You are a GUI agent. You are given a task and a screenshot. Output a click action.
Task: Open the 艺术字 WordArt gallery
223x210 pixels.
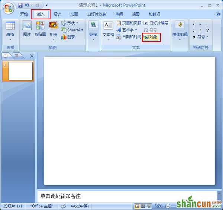[127, 30]
